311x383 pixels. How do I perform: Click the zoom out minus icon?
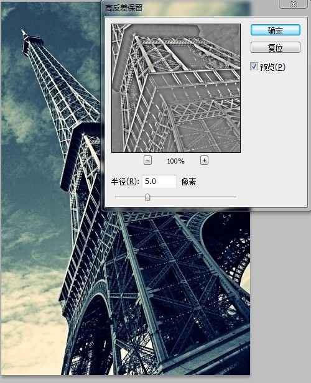(x=147, y=160)
